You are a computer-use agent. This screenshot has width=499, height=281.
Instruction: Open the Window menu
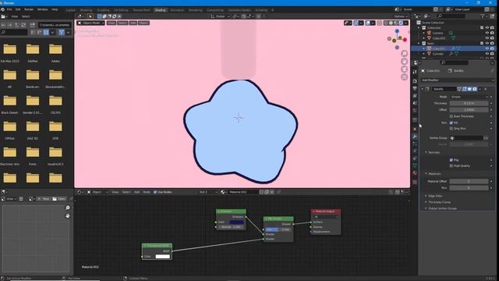pos(42,9)
